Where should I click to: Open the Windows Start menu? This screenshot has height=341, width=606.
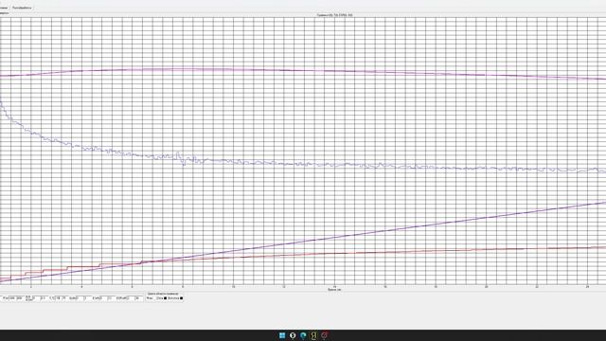282,335
